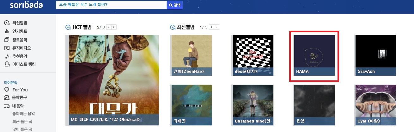Show previous 최신앨범 page arrow

(x=211, y=27)
